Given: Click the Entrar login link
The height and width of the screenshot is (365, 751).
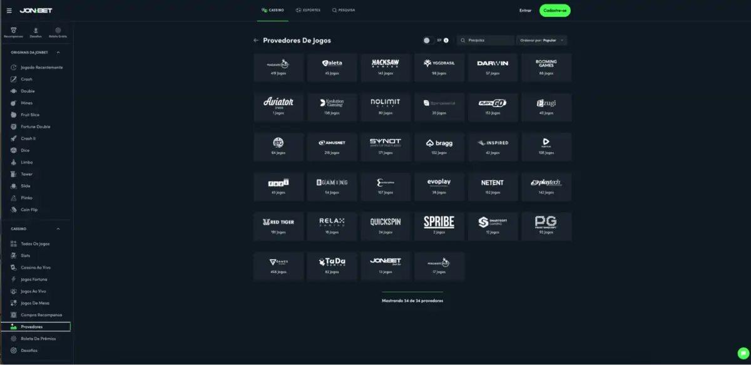Looking at the screenshot, I should (525, 11).
